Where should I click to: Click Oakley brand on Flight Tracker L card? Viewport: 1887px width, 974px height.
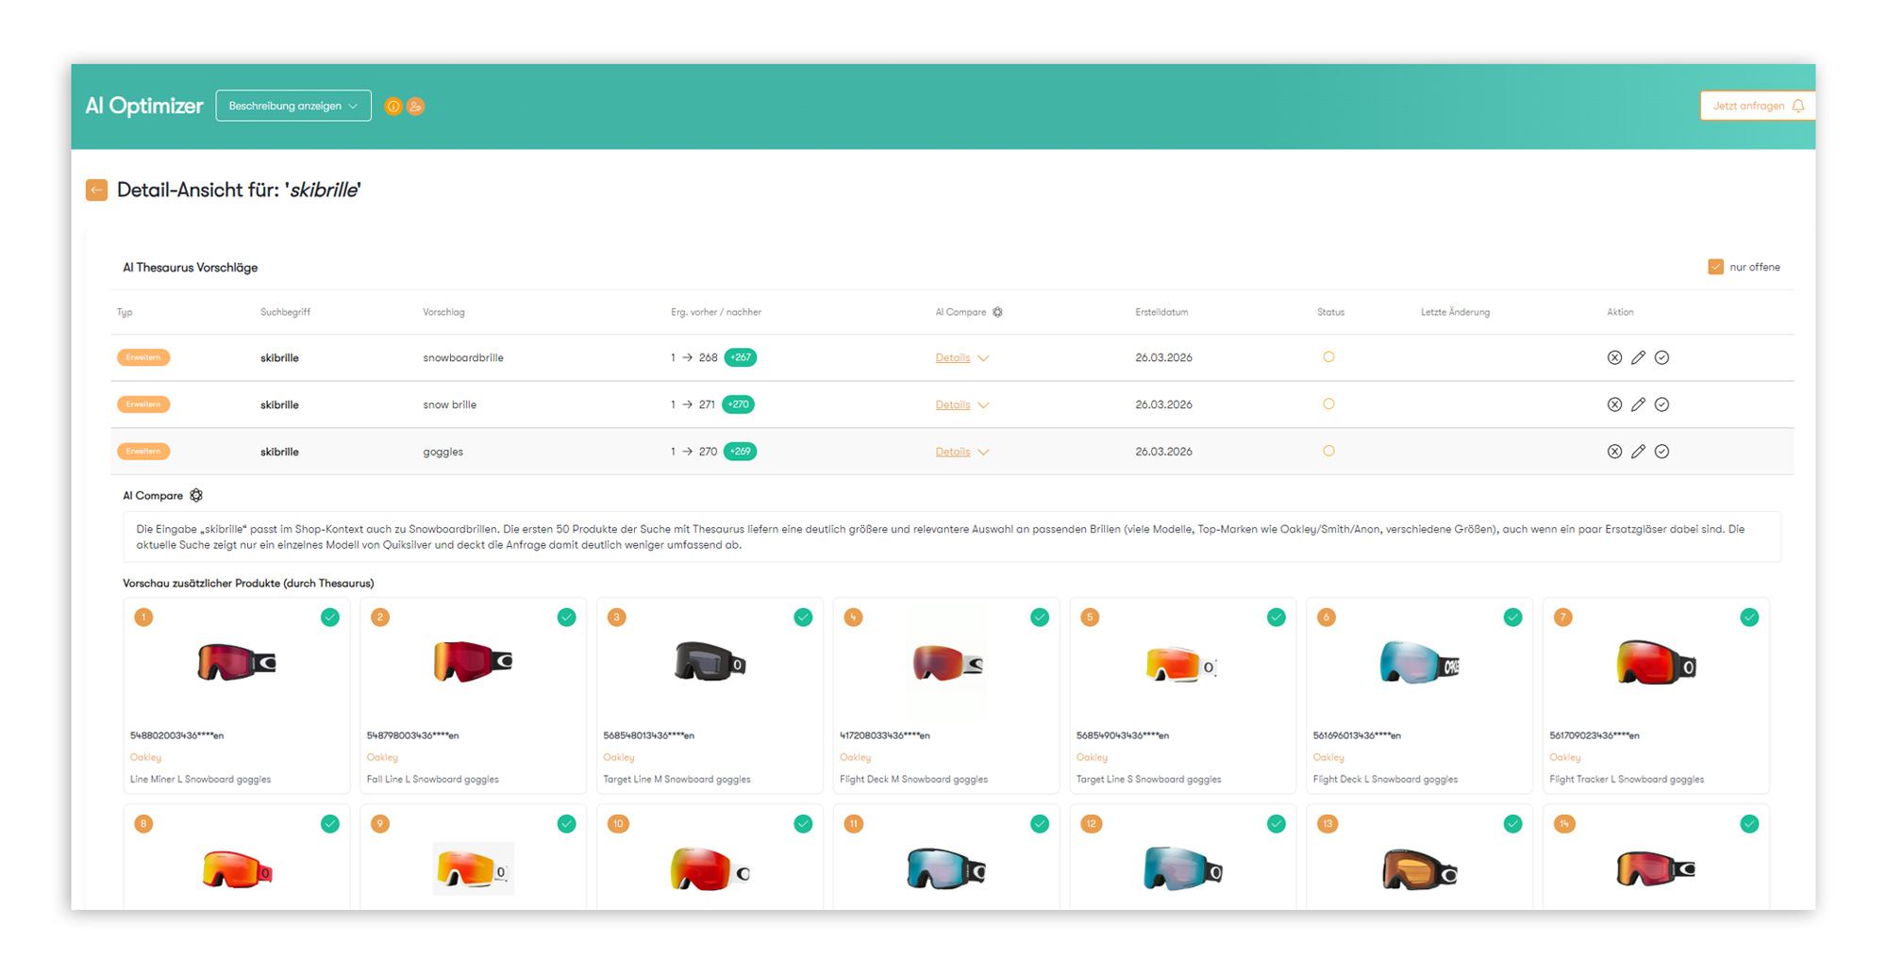(1564, 758)
